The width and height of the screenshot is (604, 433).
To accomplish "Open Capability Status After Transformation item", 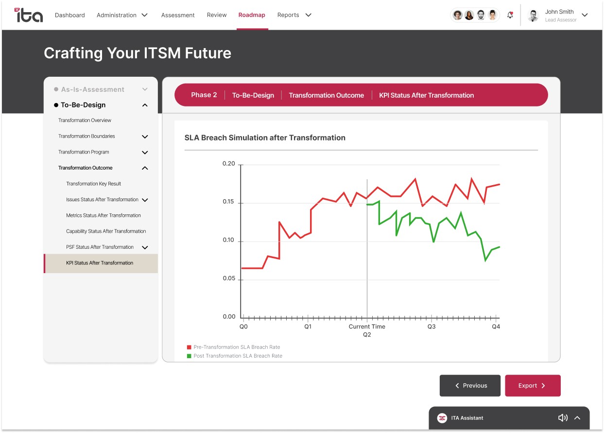I will (x=106, y=231).
